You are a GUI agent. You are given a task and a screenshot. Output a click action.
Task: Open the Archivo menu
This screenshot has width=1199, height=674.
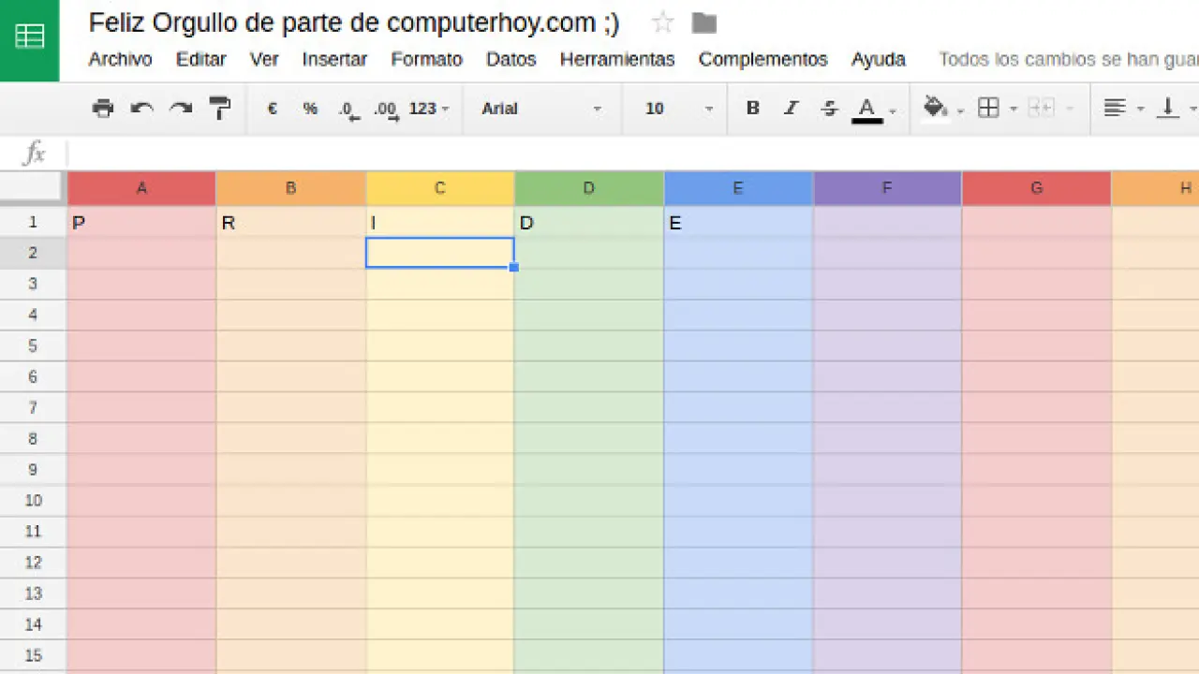pyautogui.click(x=120, y=59)
